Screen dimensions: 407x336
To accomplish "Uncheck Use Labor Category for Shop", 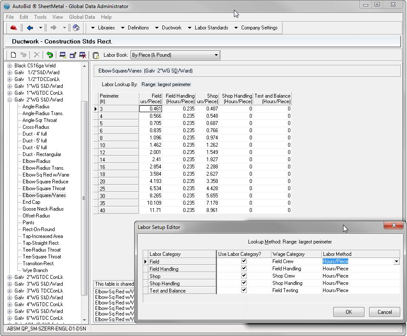I will point(244,276).
